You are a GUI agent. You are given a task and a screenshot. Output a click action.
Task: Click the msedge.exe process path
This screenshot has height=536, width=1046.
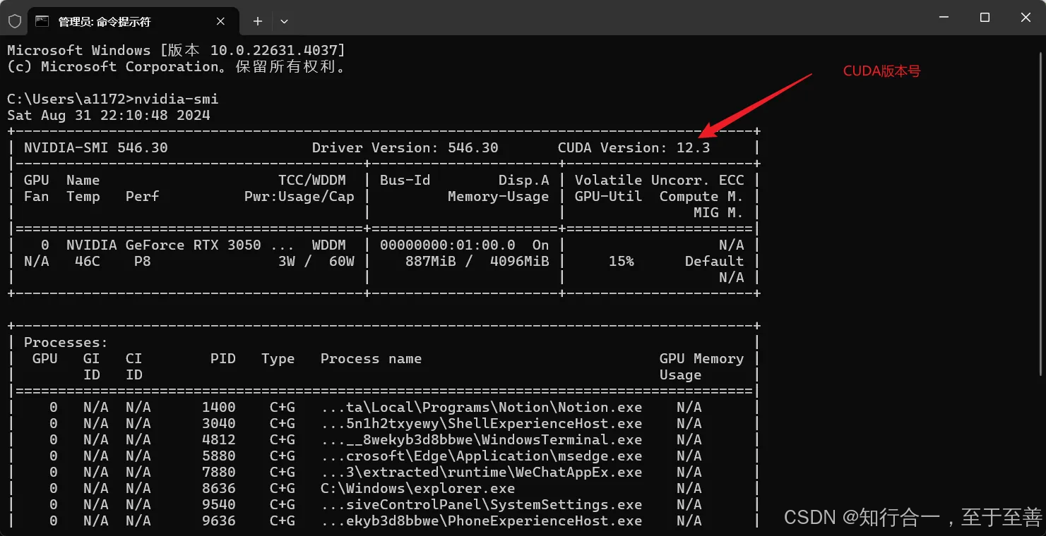click(482, 456)
